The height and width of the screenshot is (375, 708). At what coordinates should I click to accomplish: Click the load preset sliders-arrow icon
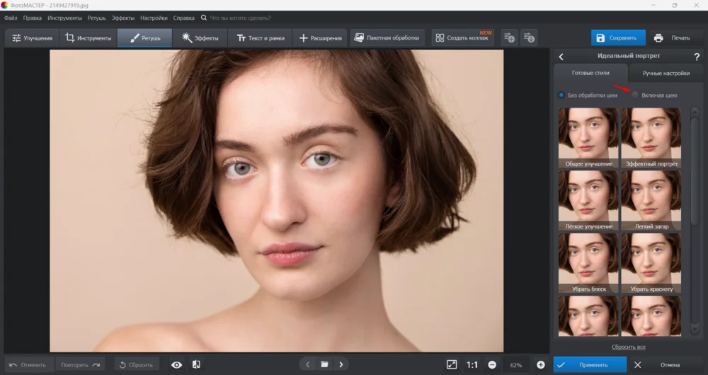click(528, 37)
